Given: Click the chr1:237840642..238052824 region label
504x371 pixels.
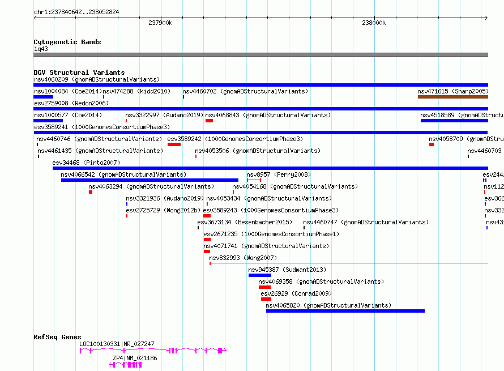Looking at the screenshot, I should [x=76, y=12].
